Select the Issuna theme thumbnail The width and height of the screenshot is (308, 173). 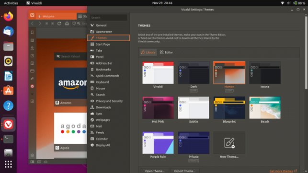[265, 73]
